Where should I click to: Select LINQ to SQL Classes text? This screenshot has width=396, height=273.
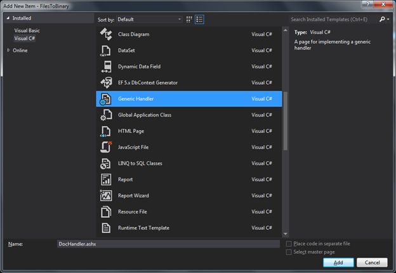(x=140, y=163)
